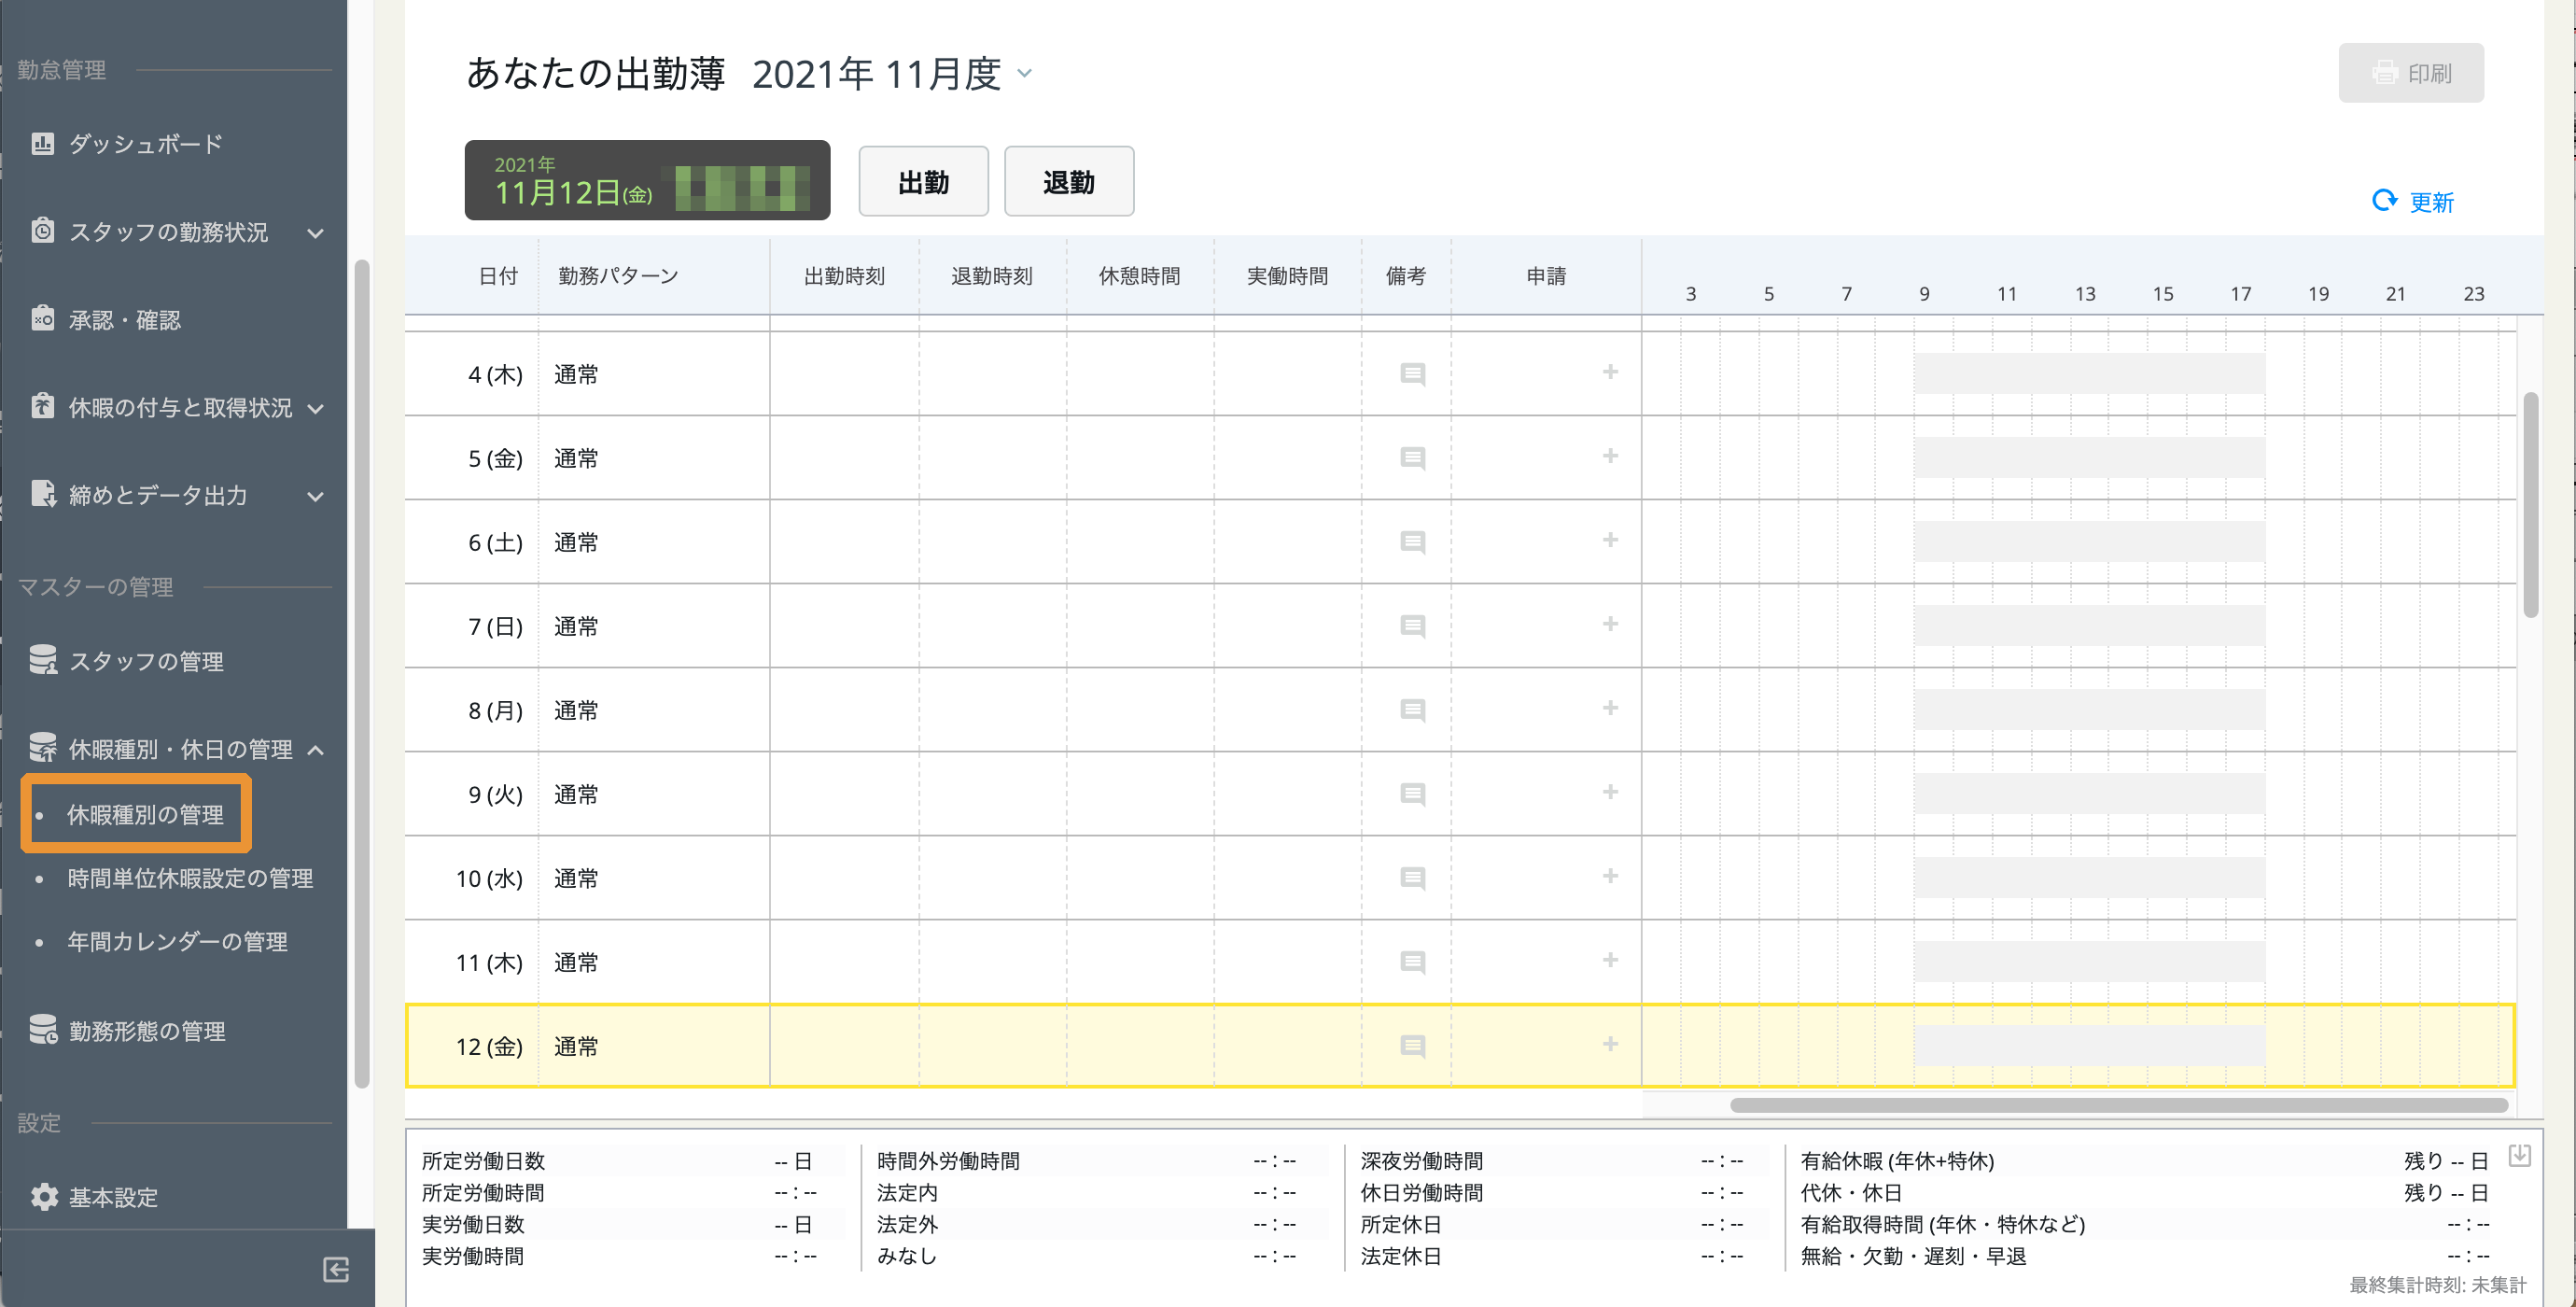The height and width of the screenshot is (1307, 2576).
Task: Click the 出勤 clock-in button
Action: pyautogui.click(x=923, y=181)
